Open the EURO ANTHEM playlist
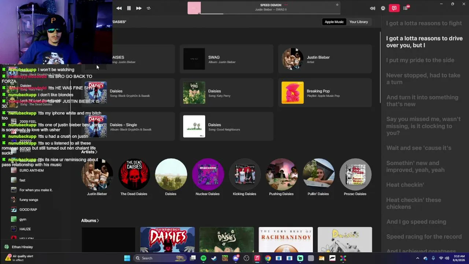The image size is (469, 264). pyautogui.click(x=32, y=170)
